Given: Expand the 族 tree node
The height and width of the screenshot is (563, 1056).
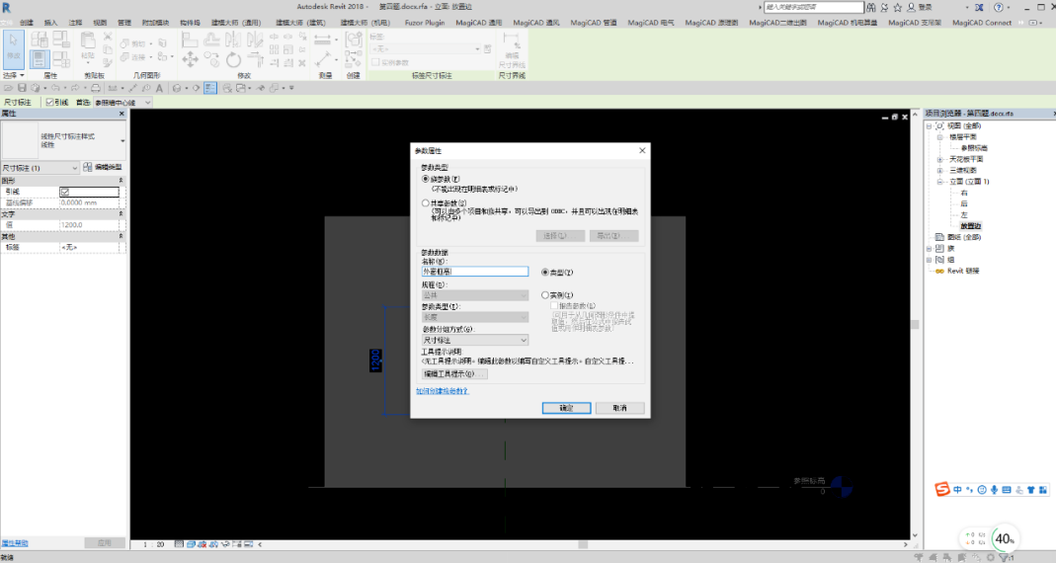Looking at the screenshot, I should tap(930, 249).
